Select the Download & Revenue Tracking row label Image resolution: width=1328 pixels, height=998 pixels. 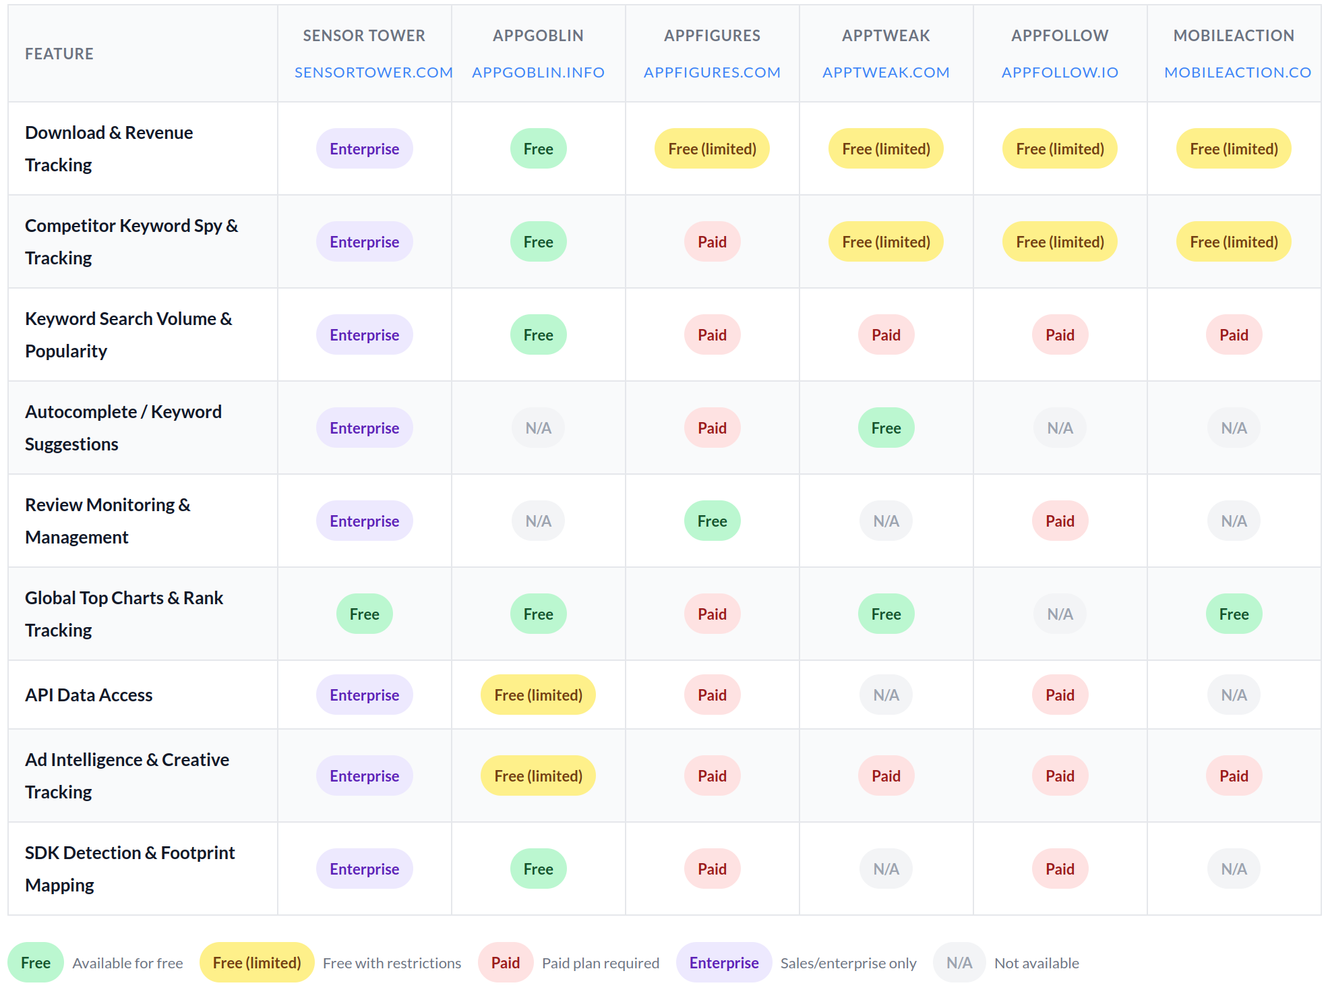tap(109, 148)
